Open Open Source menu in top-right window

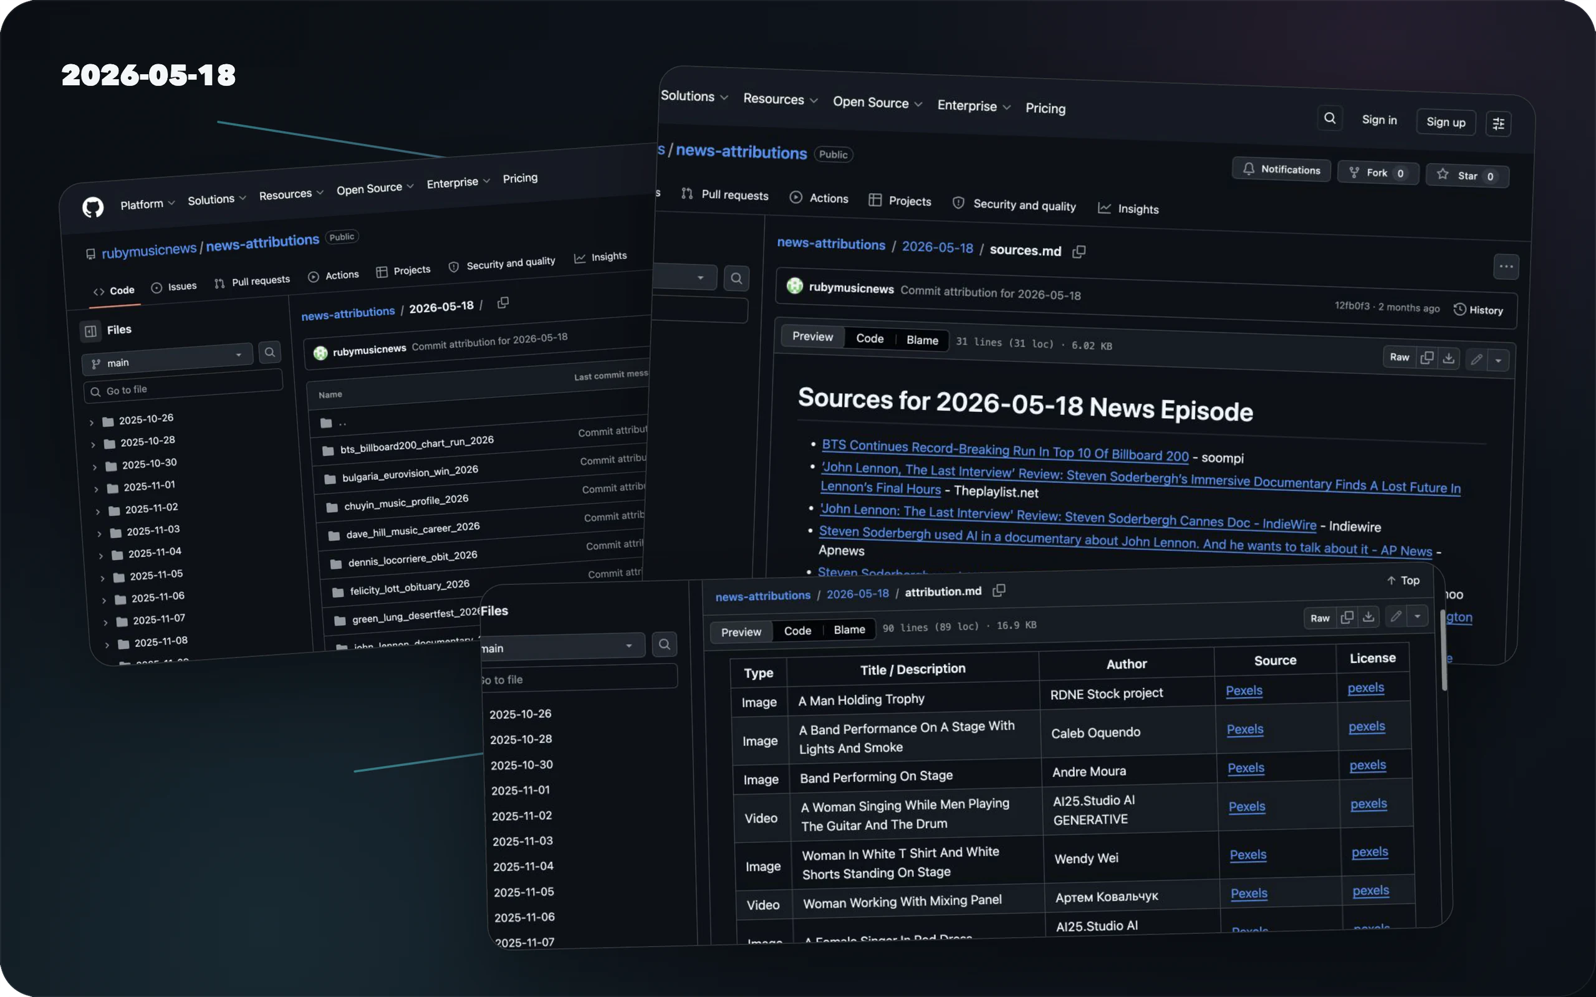tap(877, 103)
